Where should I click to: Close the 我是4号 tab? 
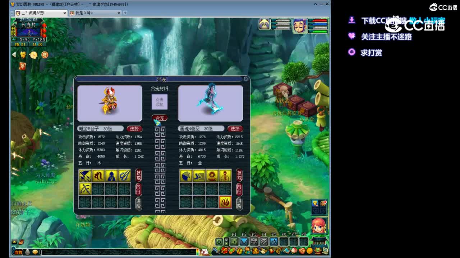pos(119,13)
